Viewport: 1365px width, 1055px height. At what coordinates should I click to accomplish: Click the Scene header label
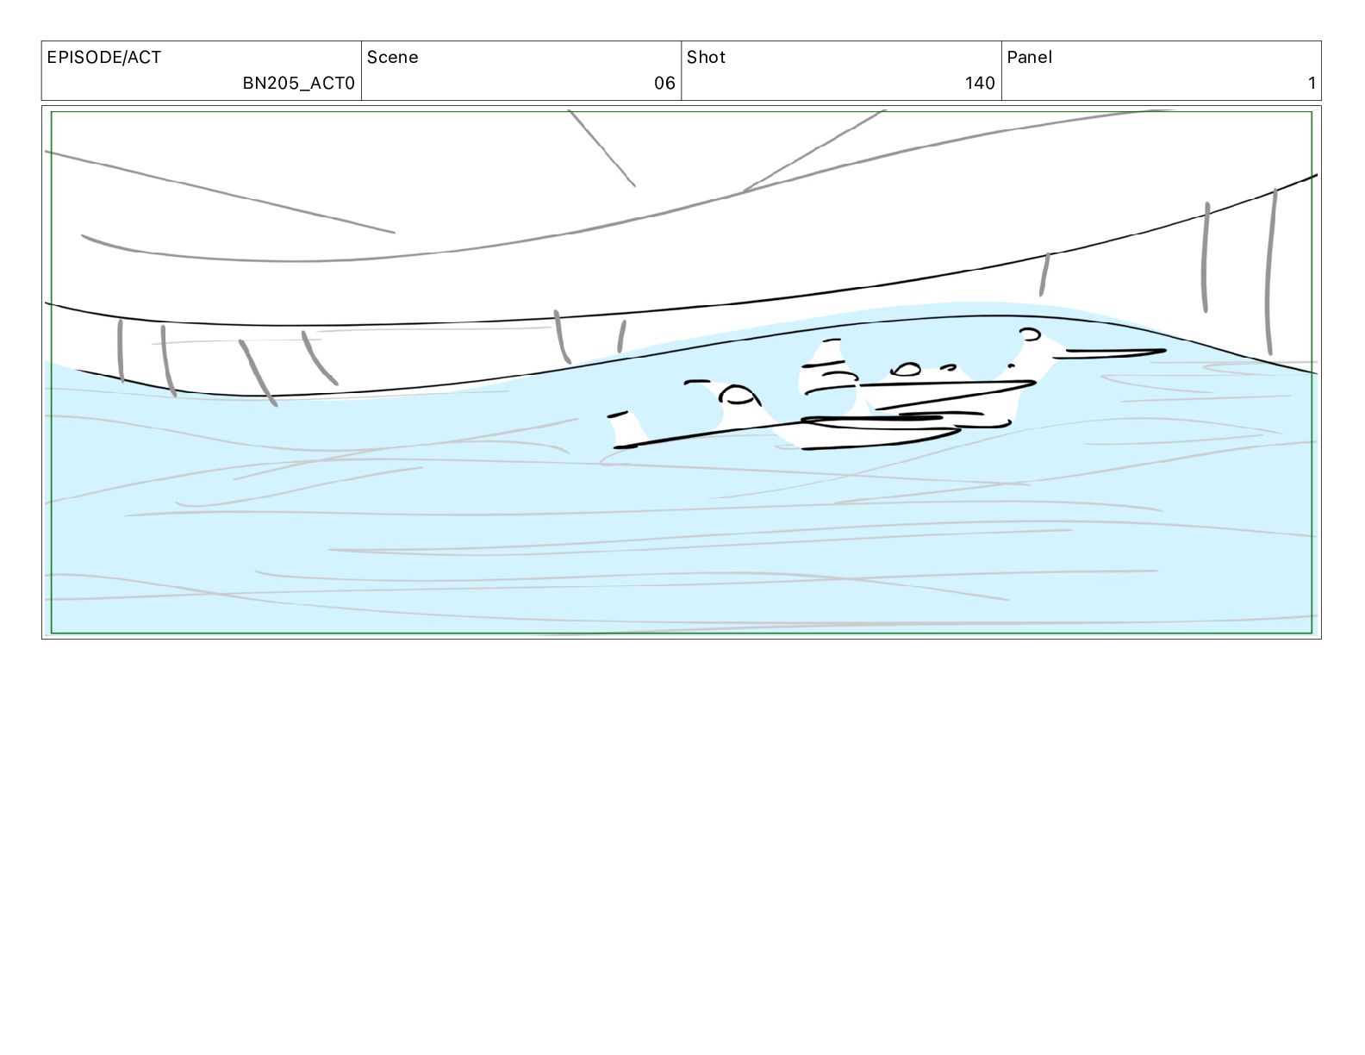coord(392,58)
